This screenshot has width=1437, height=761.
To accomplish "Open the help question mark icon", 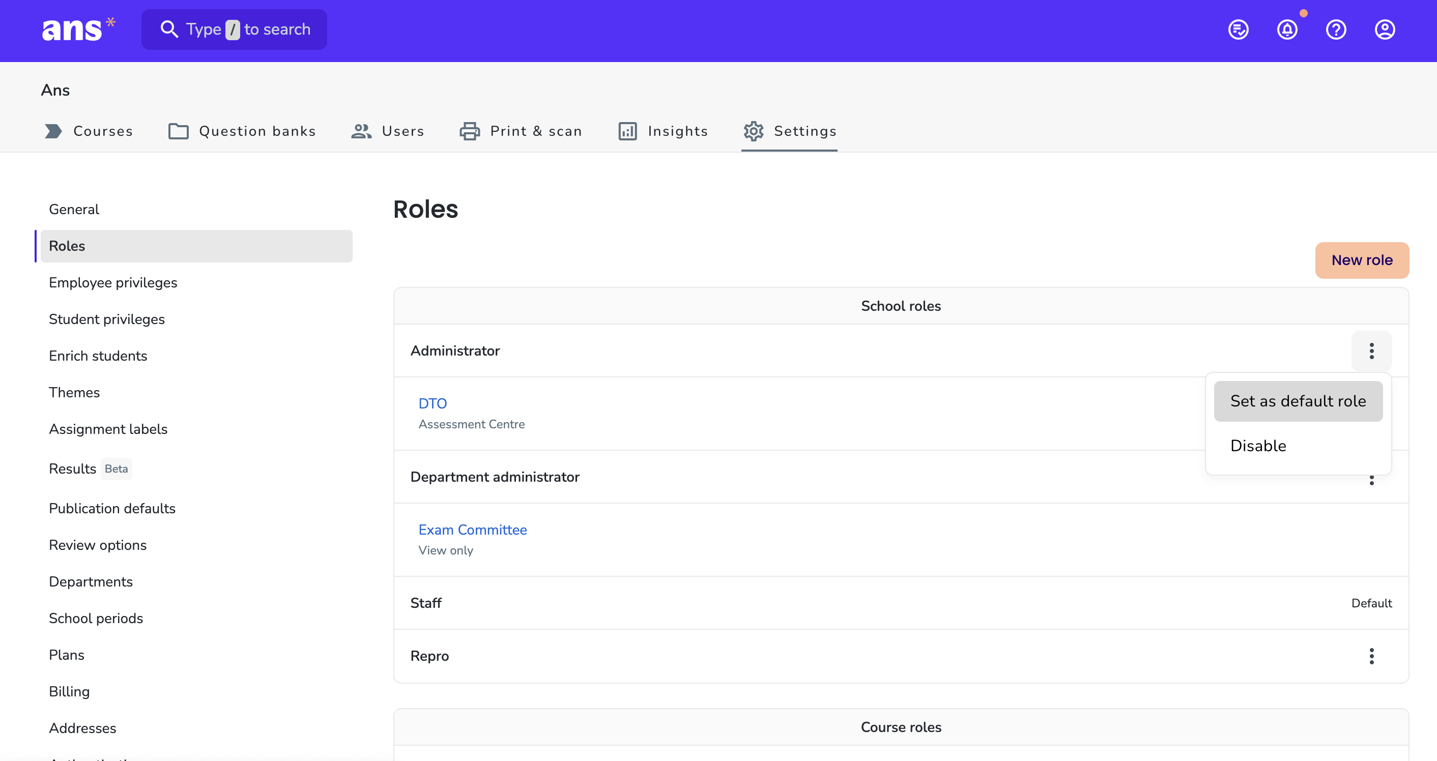I will point(1335,30).
